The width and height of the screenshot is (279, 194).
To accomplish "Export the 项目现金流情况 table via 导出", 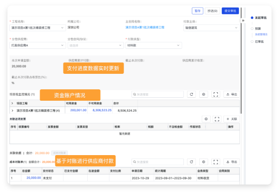I will [232, 94].
